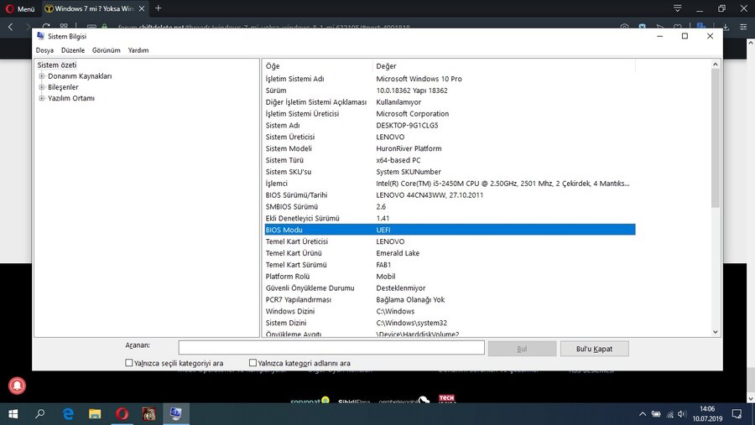Click the red notification bell icon

pos(17,386)
